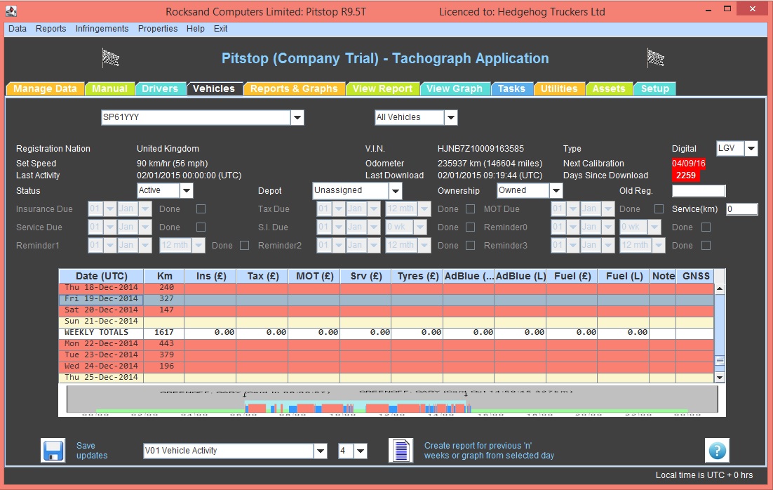Click the table vertical scrollbar thumb
Viewport: 773px width, 490px height.
(x=720, y=361)
